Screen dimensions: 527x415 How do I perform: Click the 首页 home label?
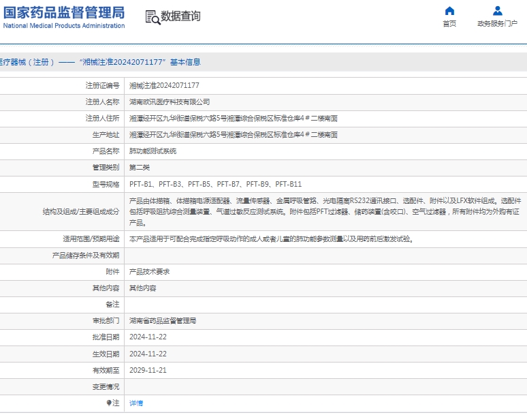(x=449, y=24)
